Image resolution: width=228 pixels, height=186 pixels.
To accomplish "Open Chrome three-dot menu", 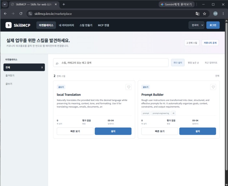I will click(x=223, y=14).
